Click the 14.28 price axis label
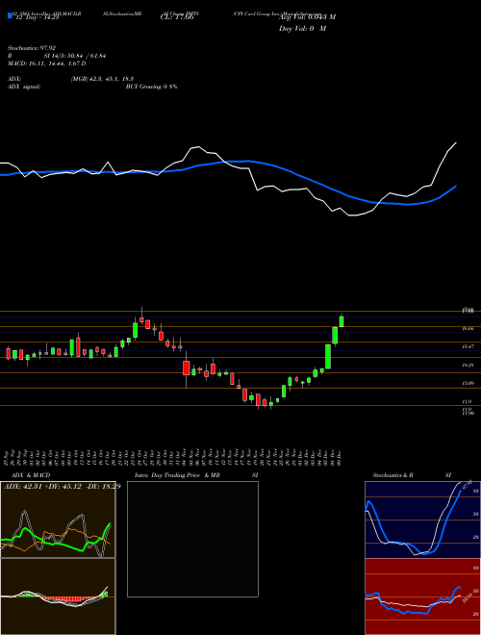 point(468,366)
